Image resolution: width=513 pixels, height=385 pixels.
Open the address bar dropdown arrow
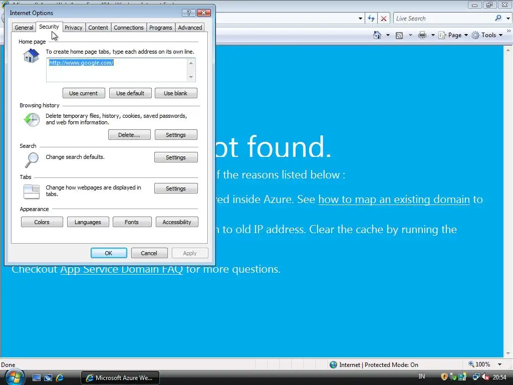[360, 19]
